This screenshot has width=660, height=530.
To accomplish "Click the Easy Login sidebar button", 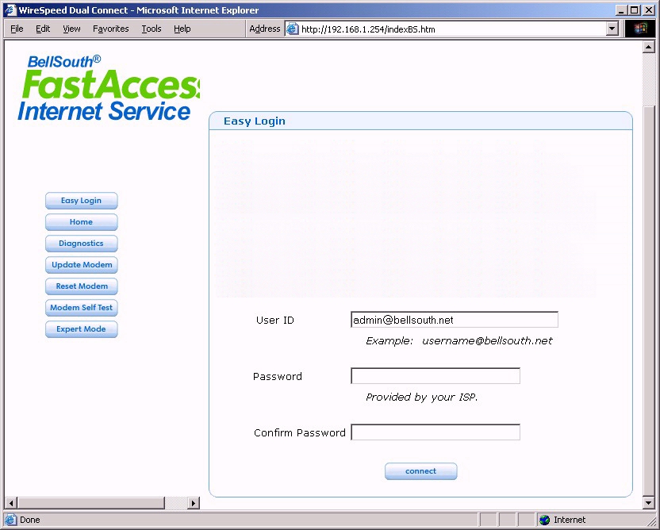I will click(x=81, y=201).
